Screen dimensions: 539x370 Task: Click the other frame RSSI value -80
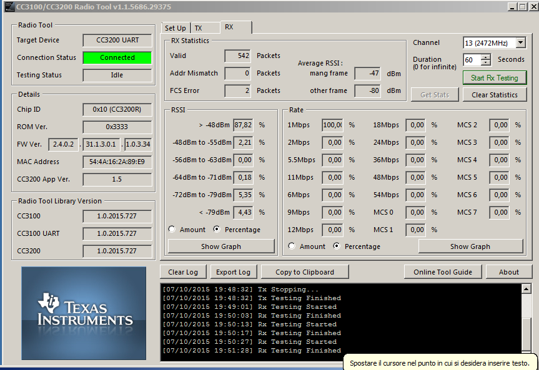[367, 90]
